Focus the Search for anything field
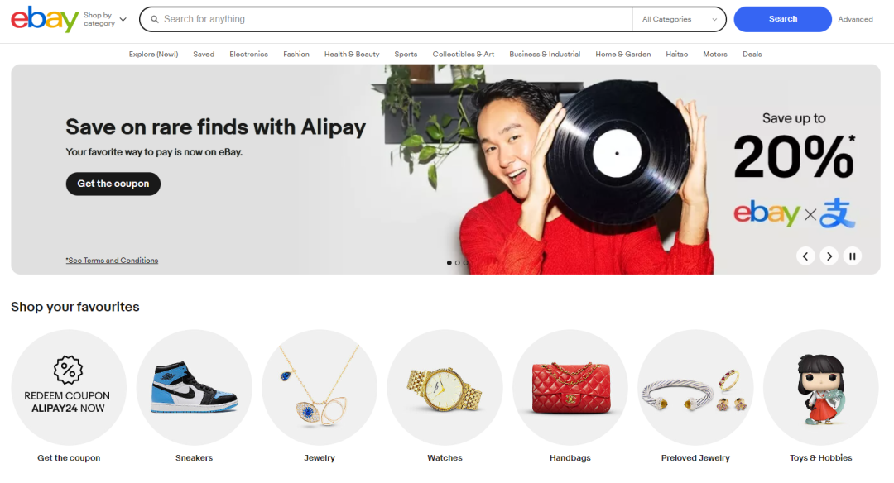894x483 pixels. [x=386, y=19]
